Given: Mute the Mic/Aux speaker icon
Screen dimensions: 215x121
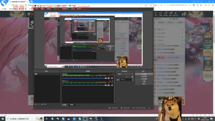Looking at the screenshot, I should click(x=109, y=85).
